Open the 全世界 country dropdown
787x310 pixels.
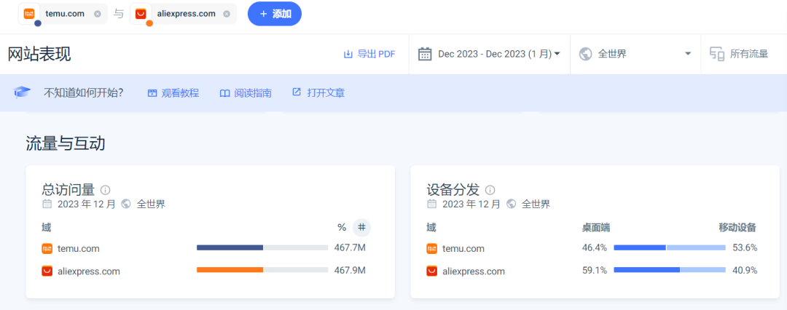point(635,54)
